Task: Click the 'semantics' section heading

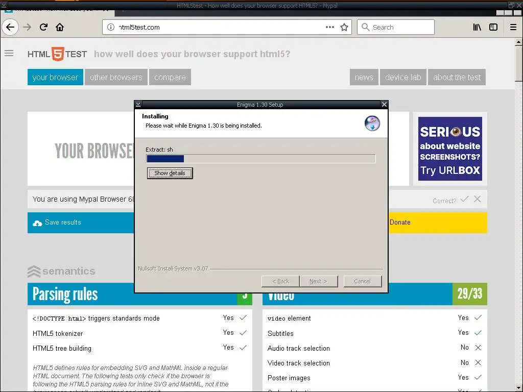Action: [61, 272]
